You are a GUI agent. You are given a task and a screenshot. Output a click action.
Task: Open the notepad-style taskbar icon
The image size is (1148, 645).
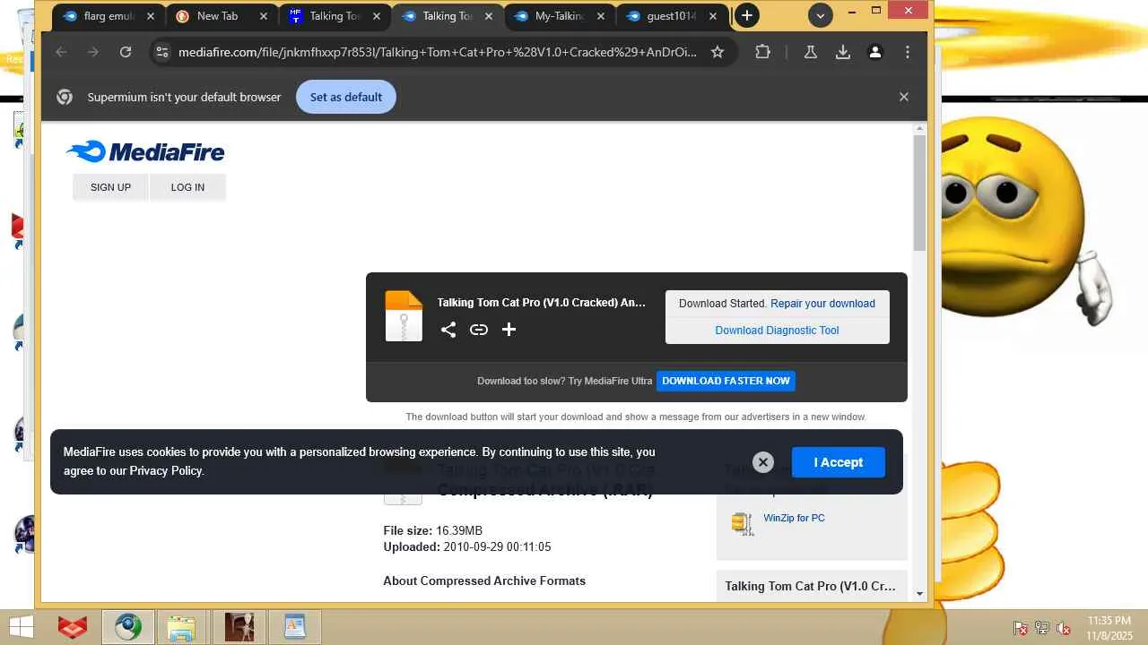(294, 627)
